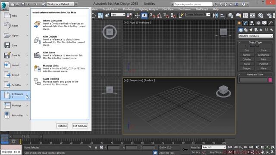Viewport: 276px width, 155px height.
Task: Toggle the Spinner Snap icon
Action: [x=173, y=15]
